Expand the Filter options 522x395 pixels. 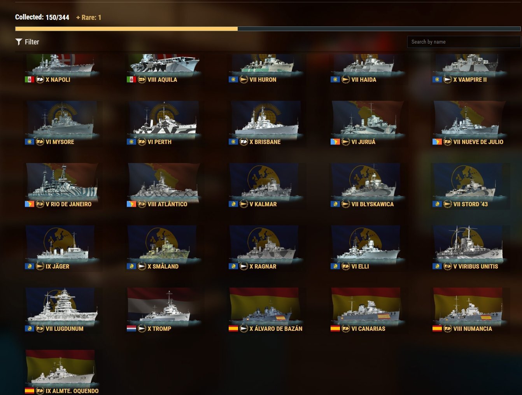coord(27,42)
